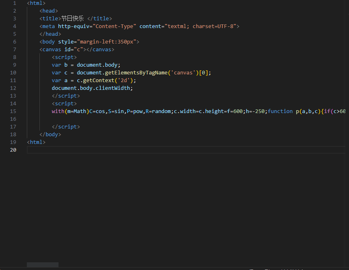
Task: Click line number 1 in the gutter
Action: point(15,3)
